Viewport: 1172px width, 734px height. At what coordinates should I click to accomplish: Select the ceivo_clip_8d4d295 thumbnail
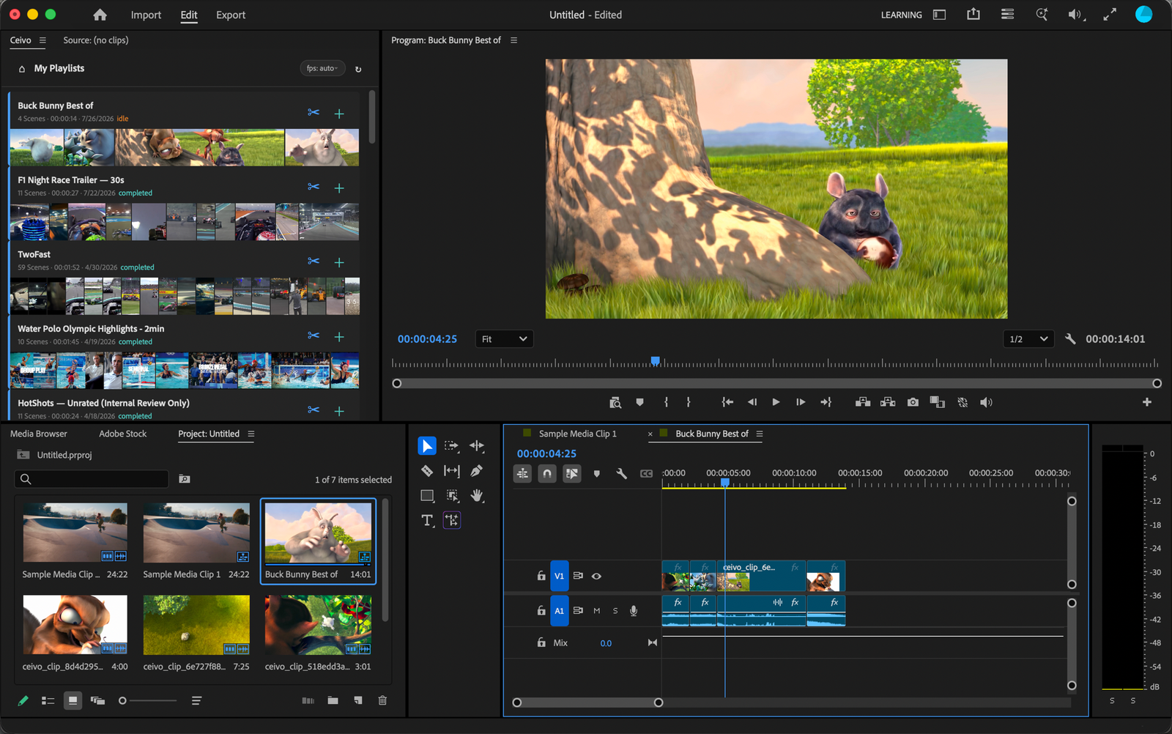(75, 625)
